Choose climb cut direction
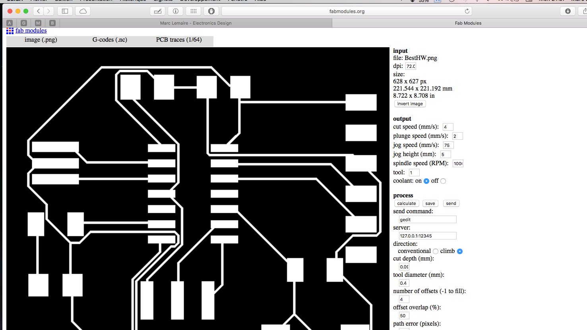This screenshot has height=330, width=587. [460, 251]
